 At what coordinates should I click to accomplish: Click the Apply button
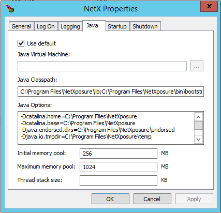point(194,199)
